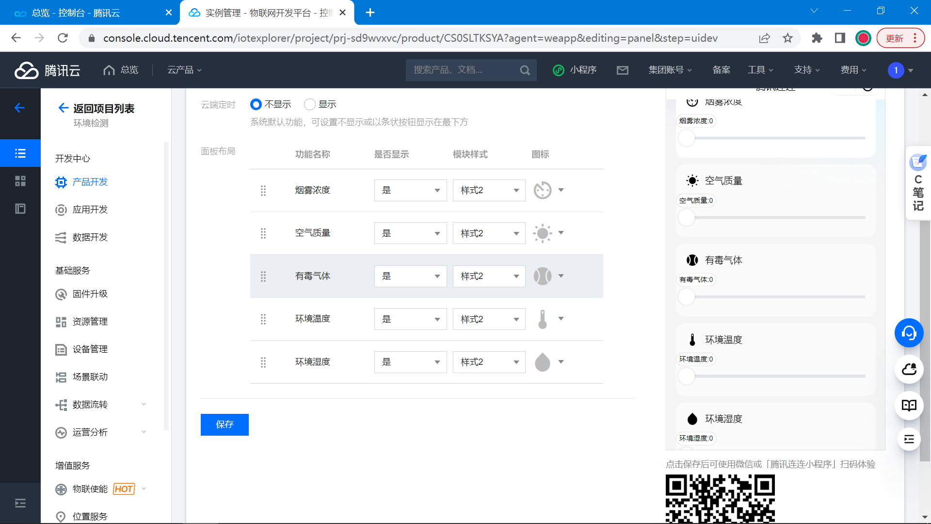The width and height of the screenshot is (931, 524).
Task: Expand icon picker for 环境湿度 row
Action: pos(561,361)
